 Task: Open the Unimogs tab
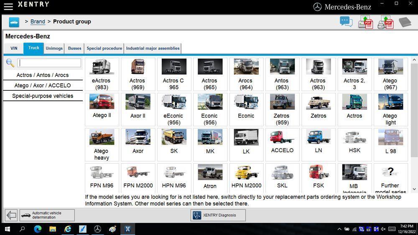(54, 49)
